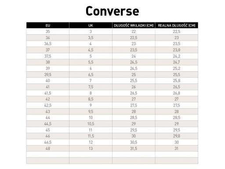Select EU size 35 cell

tap(48, 31)
